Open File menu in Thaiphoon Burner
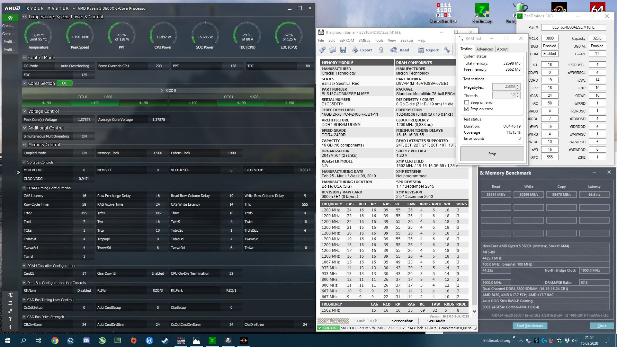Image resolution: width=617 pixels, height=347 pixels. [x=321, y=40]
